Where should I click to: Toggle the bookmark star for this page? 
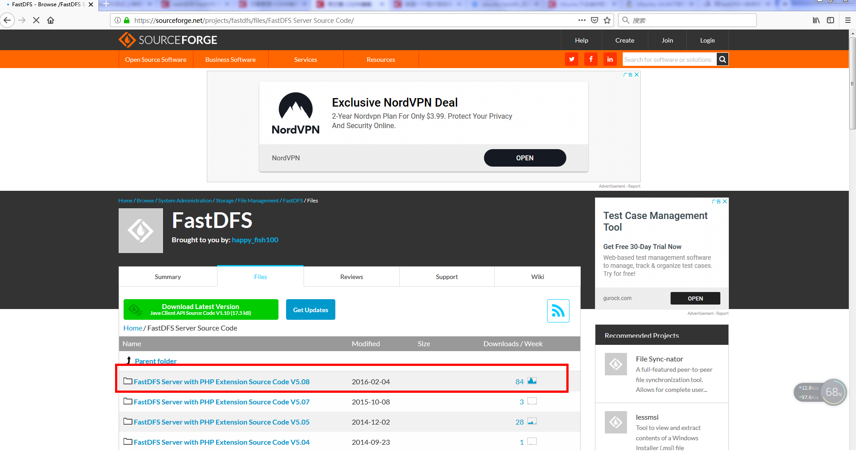[607, 20]
